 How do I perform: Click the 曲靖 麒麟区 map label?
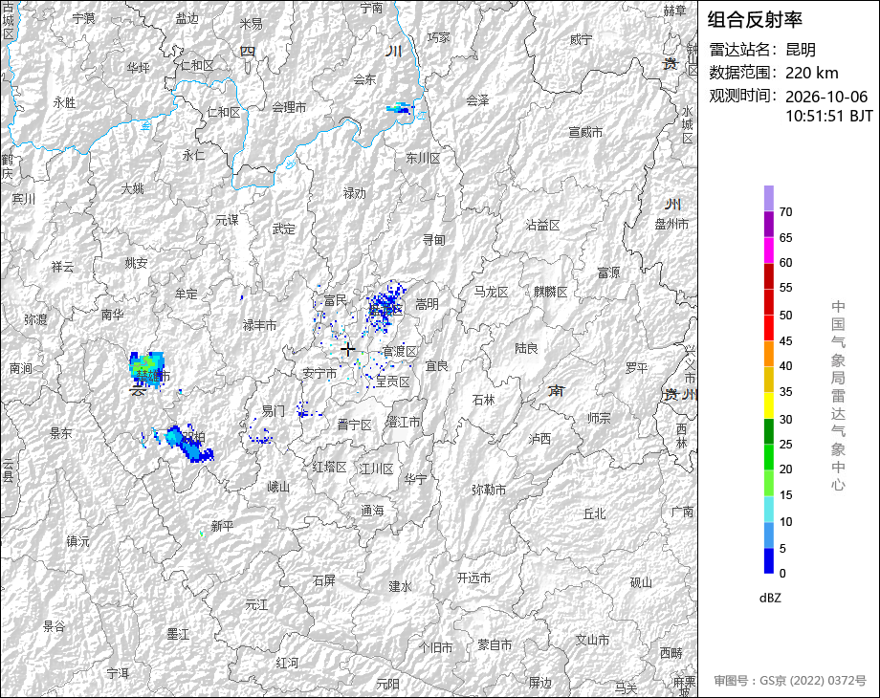550,292
